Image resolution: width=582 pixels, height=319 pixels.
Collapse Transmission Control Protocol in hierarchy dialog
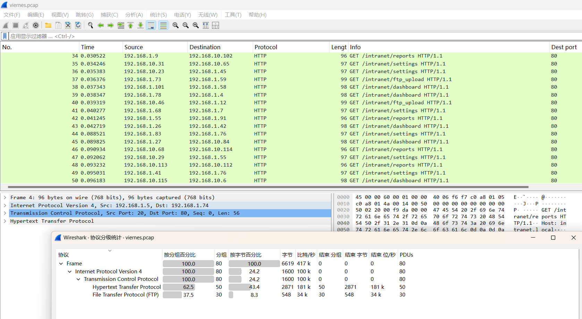coord(78,279)
